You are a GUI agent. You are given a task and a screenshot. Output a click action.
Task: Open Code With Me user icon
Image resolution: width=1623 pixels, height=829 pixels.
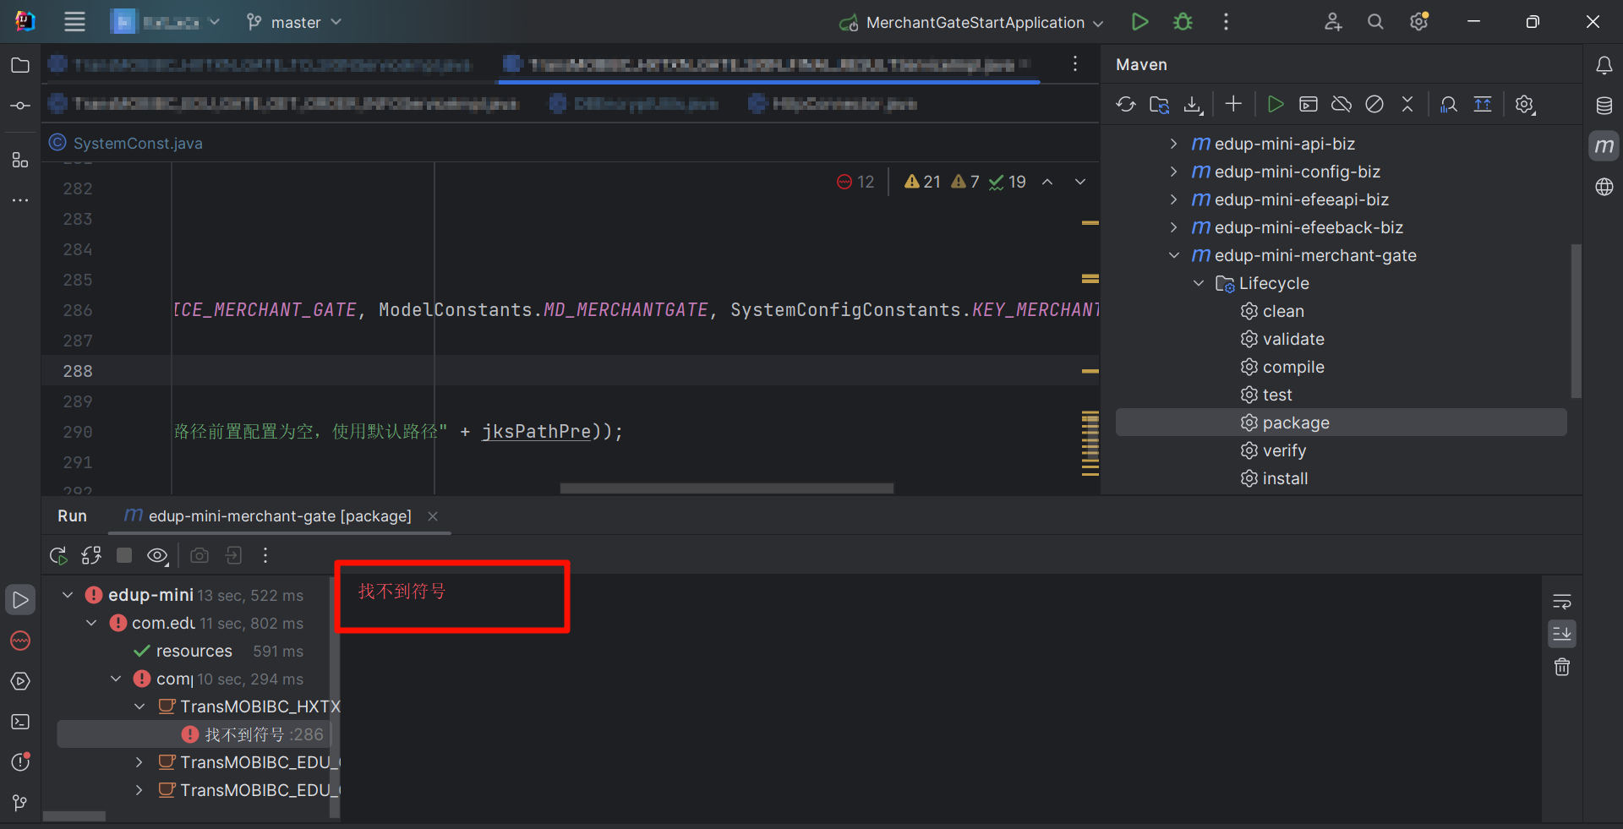(x=1333, y=22)
